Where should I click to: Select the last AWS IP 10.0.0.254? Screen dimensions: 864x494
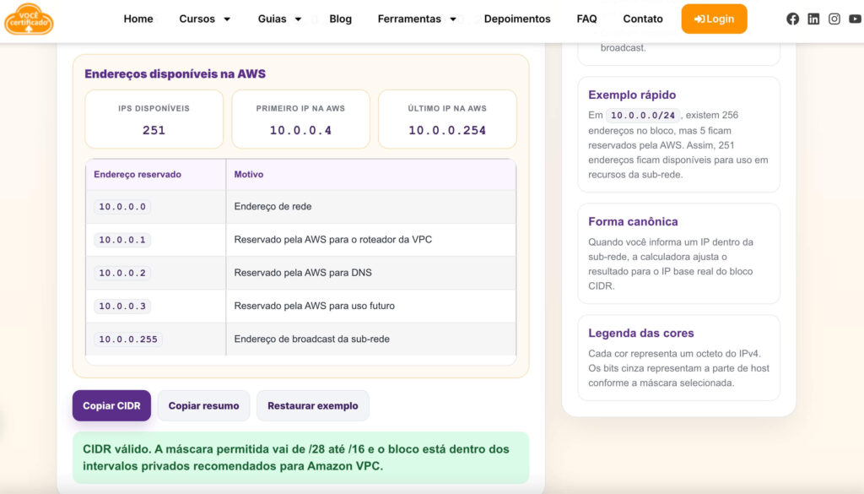(447, 130)
